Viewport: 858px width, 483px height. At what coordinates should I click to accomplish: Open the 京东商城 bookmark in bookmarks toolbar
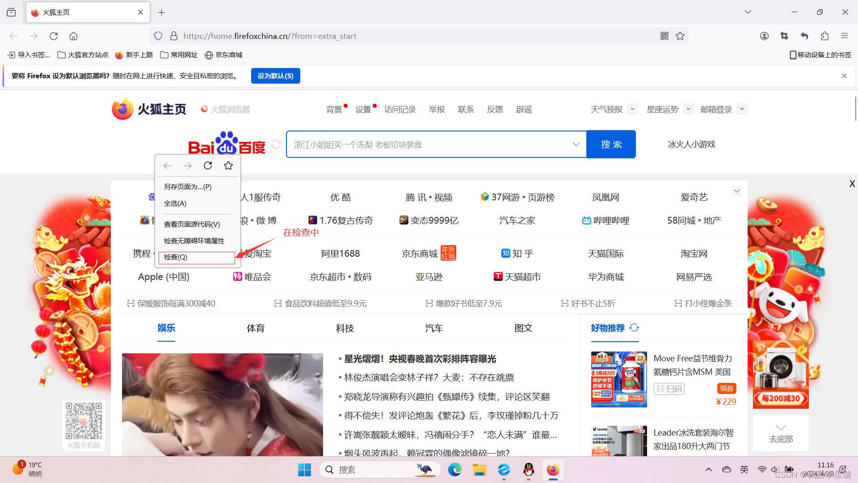click(x=224, y=55)
